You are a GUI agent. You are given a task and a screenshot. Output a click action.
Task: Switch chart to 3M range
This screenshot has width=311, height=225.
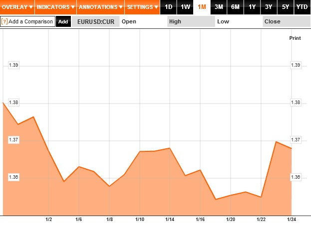tap(219, 7)
